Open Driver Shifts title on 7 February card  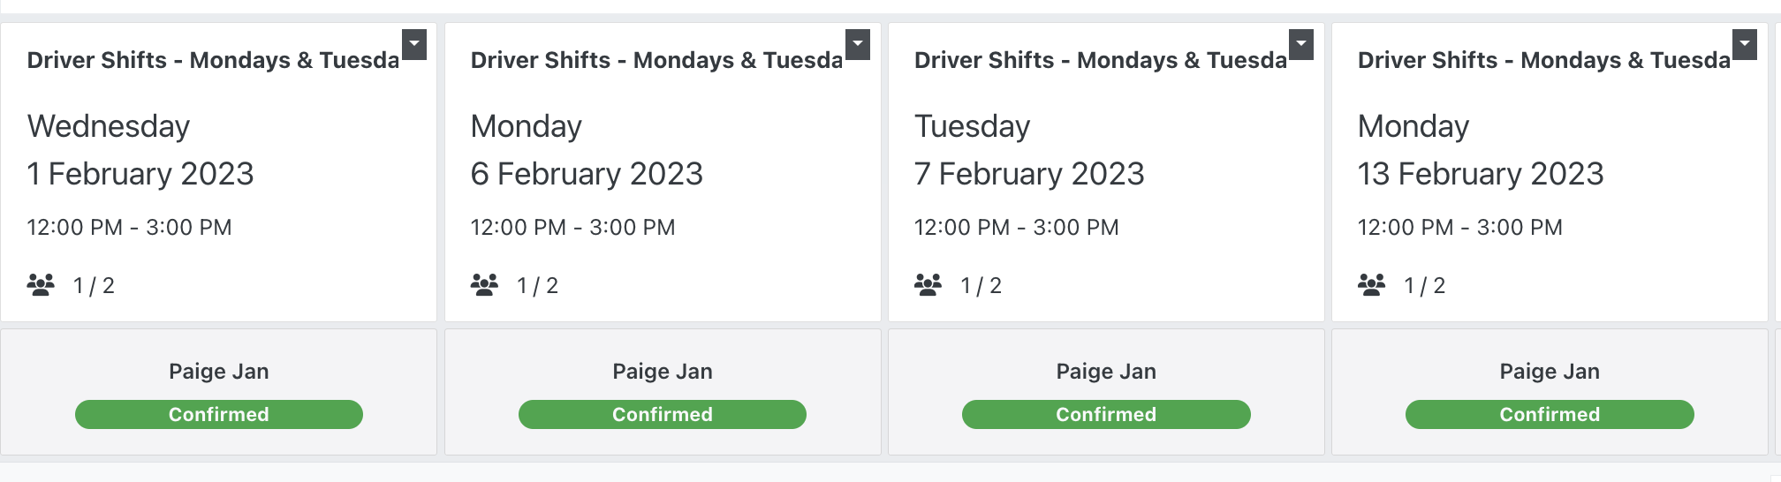tap(1100, 60)
